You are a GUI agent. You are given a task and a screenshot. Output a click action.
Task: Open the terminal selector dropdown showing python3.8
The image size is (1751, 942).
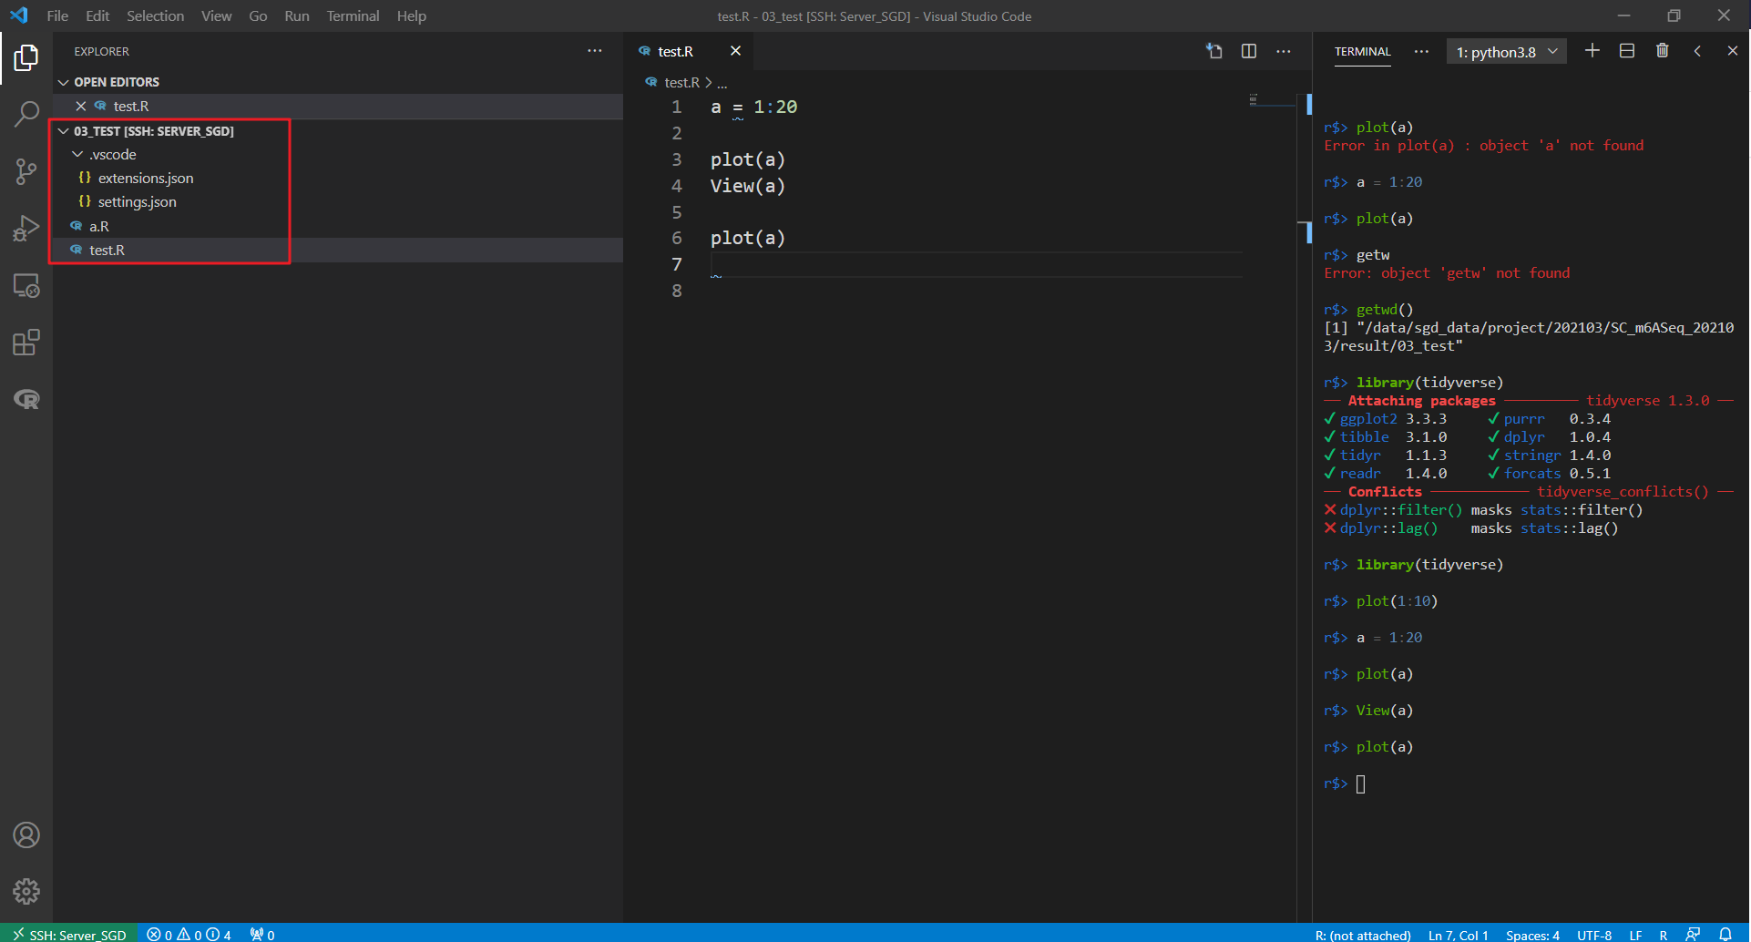pos(1505,51)
